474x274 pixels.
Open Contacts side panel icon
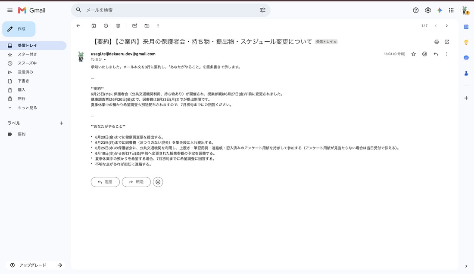click(466, 73)
